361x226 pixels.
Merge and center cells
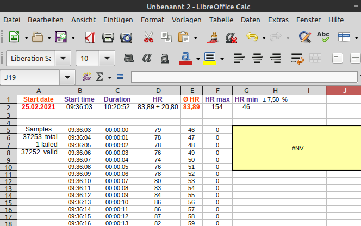[315, 58]
